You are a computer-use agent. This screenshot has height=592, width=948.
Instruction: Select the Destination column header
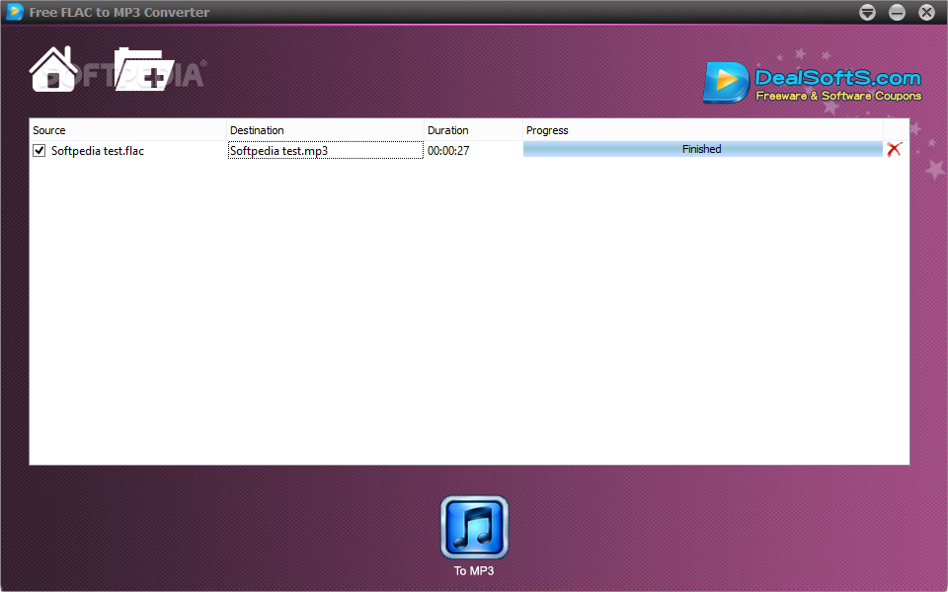click(x=325, y=130)
